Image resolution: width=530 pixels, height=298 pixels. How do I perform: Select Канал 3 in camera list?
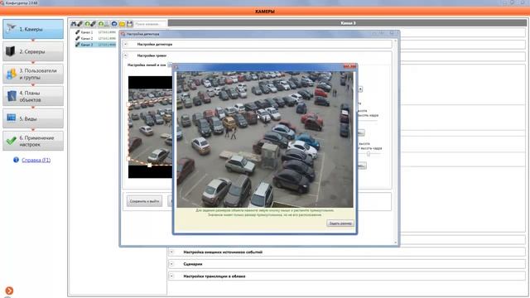[95, 45]
